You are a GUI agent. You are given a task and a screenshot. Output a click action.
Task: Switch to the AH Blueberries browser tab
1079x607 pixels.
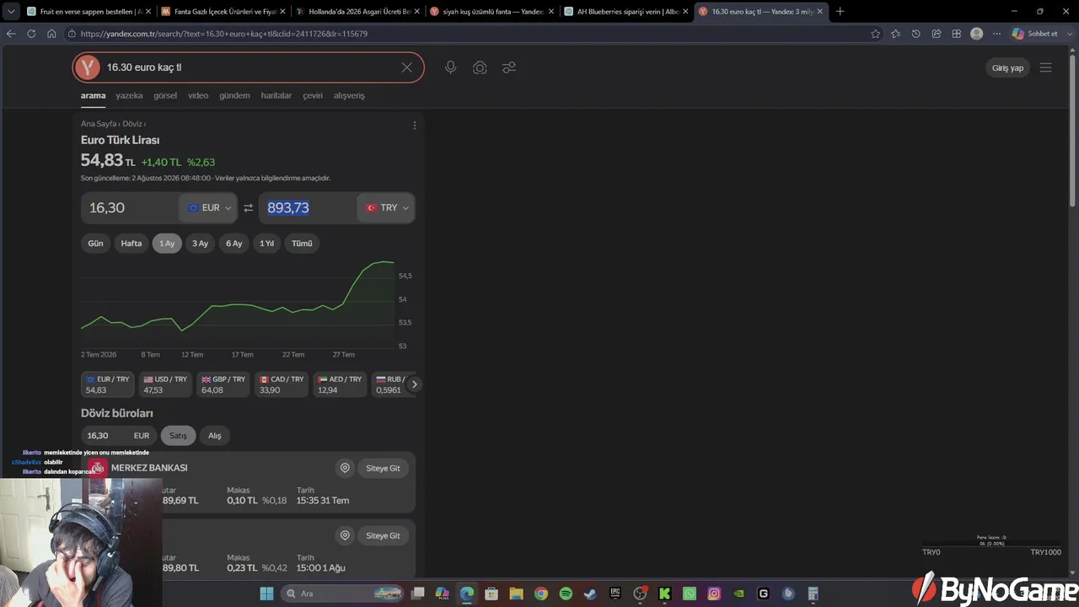625,12
